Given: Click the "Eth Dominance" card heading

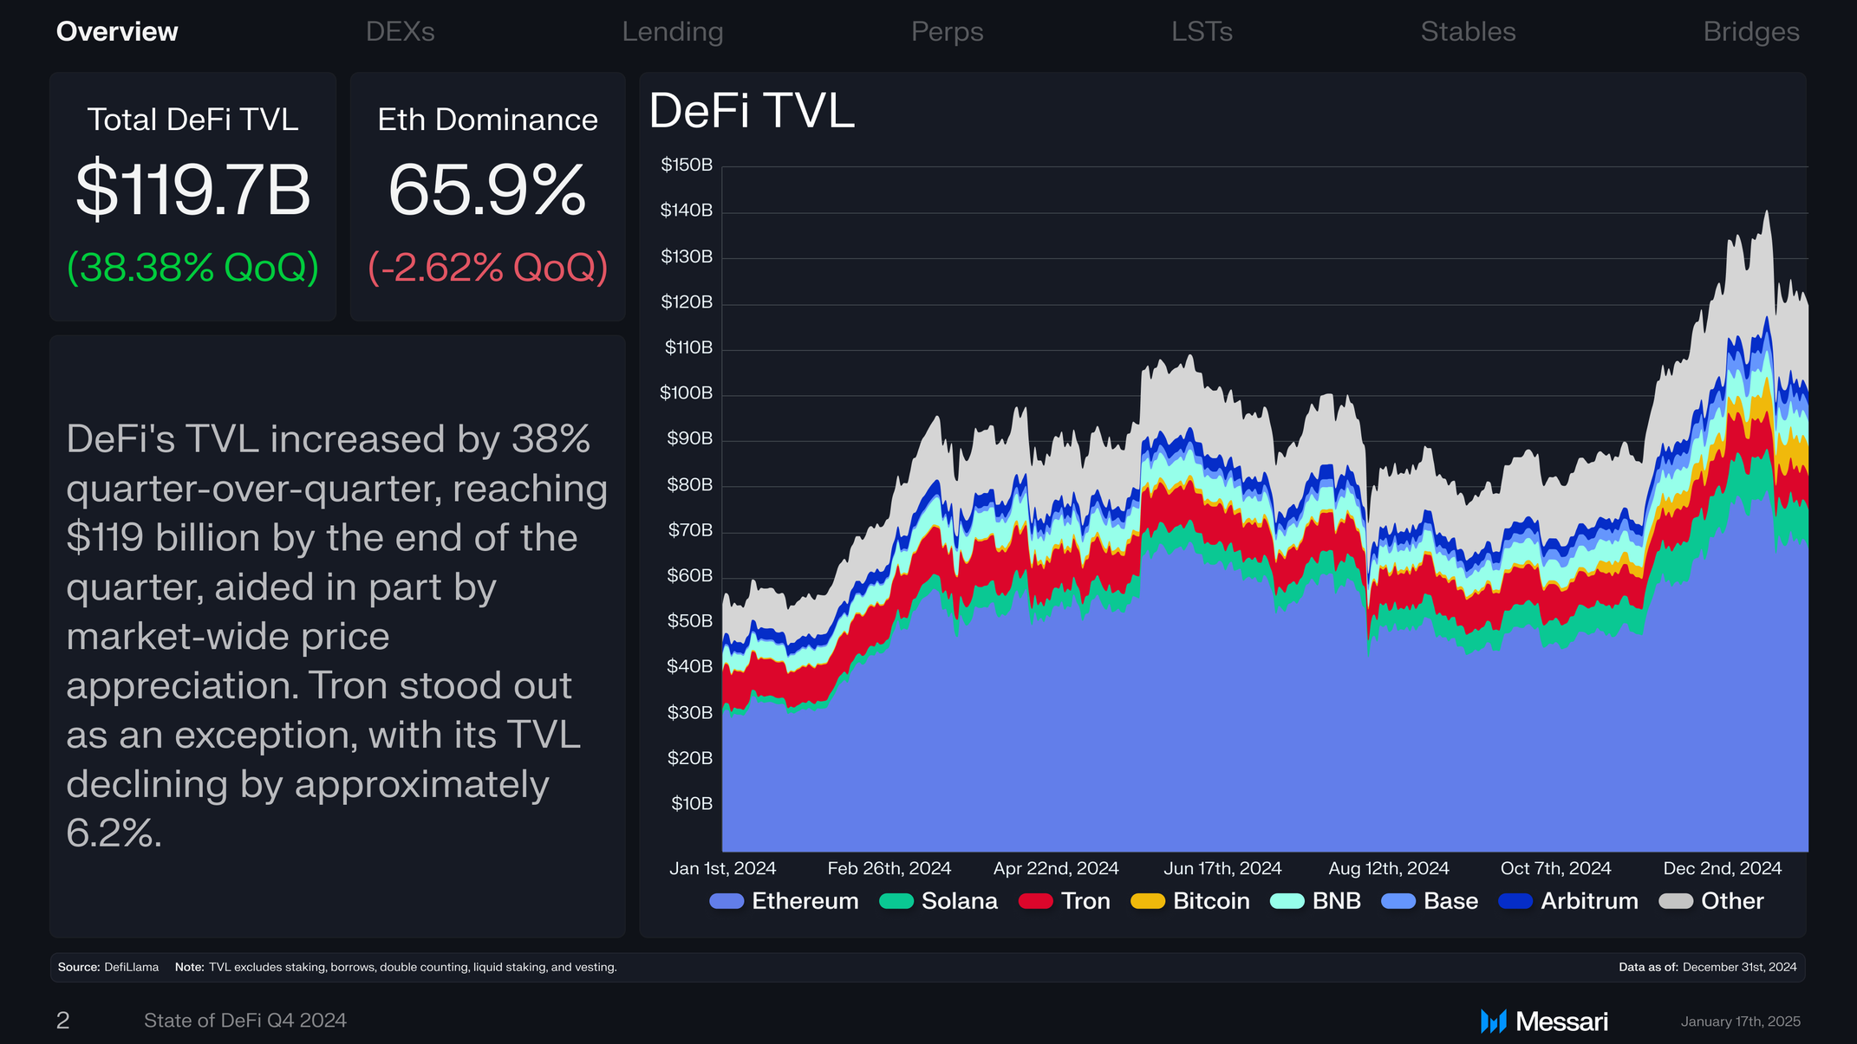Looking at the screenshot, I should [487, 120].
